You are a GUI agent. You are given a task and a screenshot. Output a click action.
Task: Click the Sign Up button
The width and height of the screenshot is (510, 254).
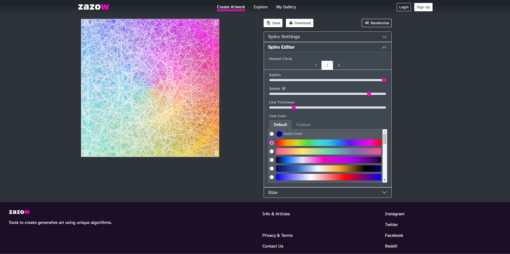point(423,7)
